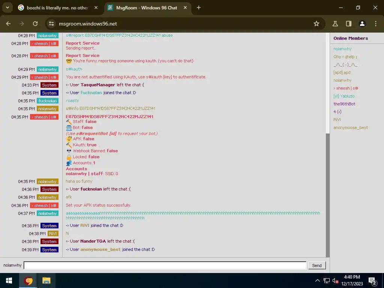Click the 'RiVi' username tag at 04:38 PM
The height and width of the screenshot is (288, 384).
tap(53, 234)
